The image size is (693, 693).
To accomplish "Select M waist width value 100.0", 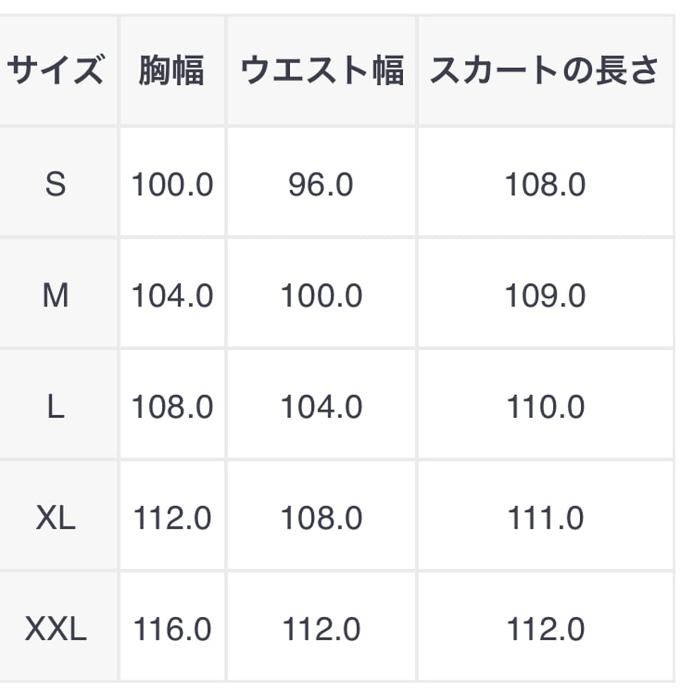I will (x=322, y=296).
